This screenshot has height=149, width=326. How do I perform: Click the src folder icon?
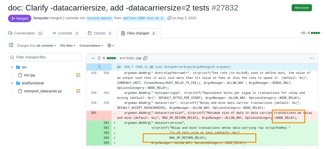(x=18, y=67)
